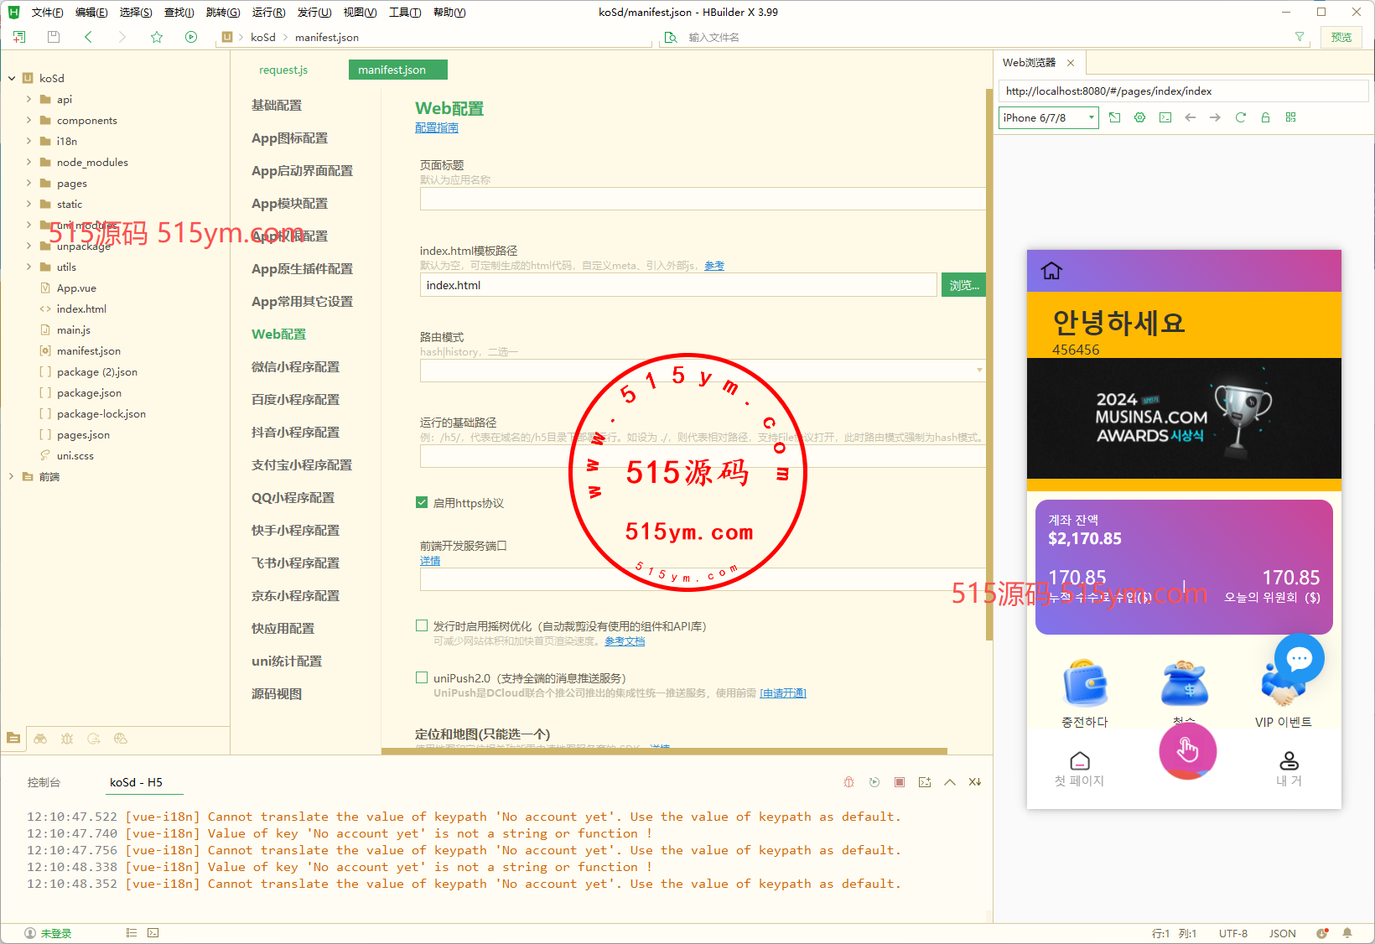
Task: Open the 配置指南 link
Action: click(x=436, y=127)
